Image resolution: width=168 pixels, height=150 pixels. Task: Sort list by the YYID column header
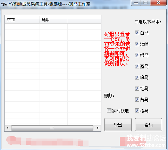pyautogui.click(x=22, y=20)
